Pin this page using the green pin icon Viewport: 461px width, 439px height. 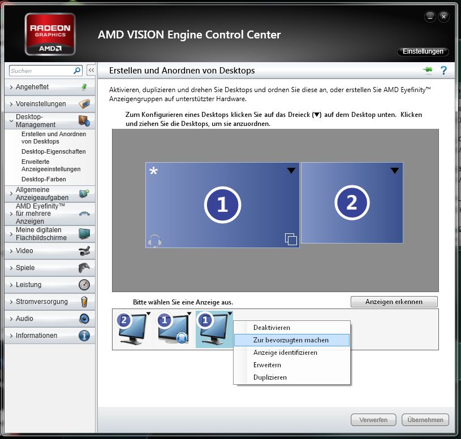tap(428, 70)
